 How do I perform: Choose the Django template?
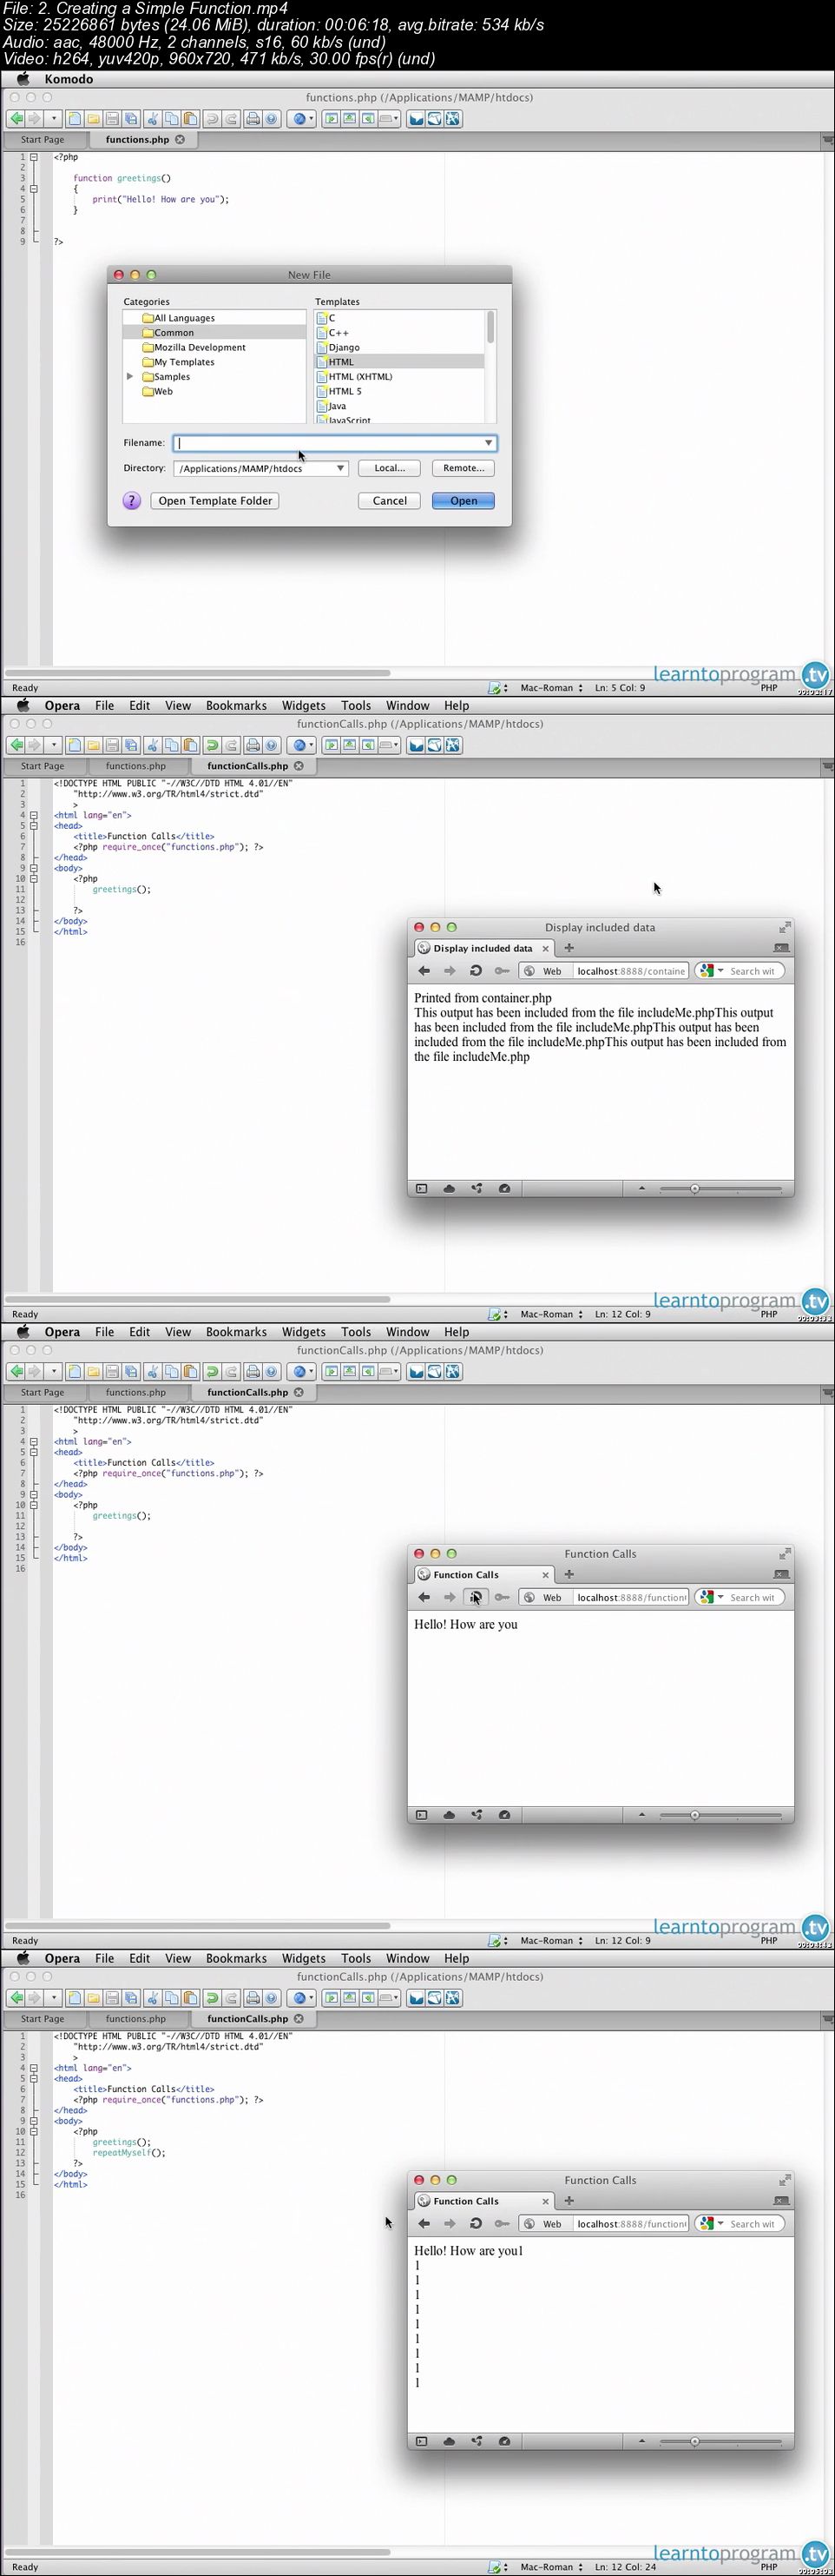[x=344, y=347]
